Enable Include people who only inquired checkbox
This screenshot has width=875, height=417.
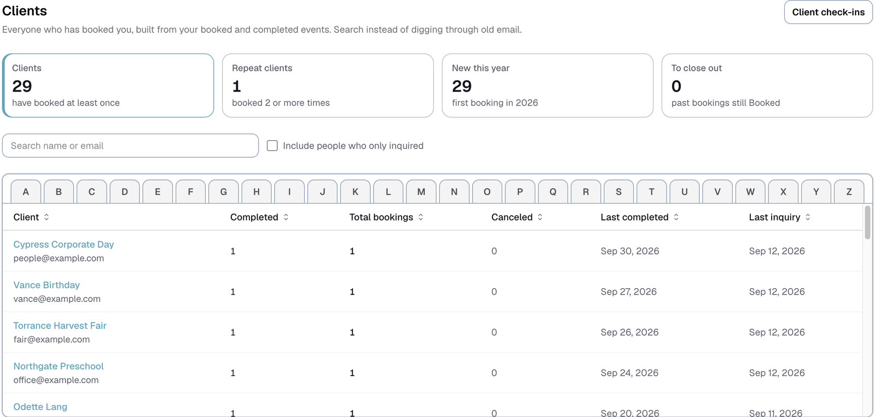(272, 146)
